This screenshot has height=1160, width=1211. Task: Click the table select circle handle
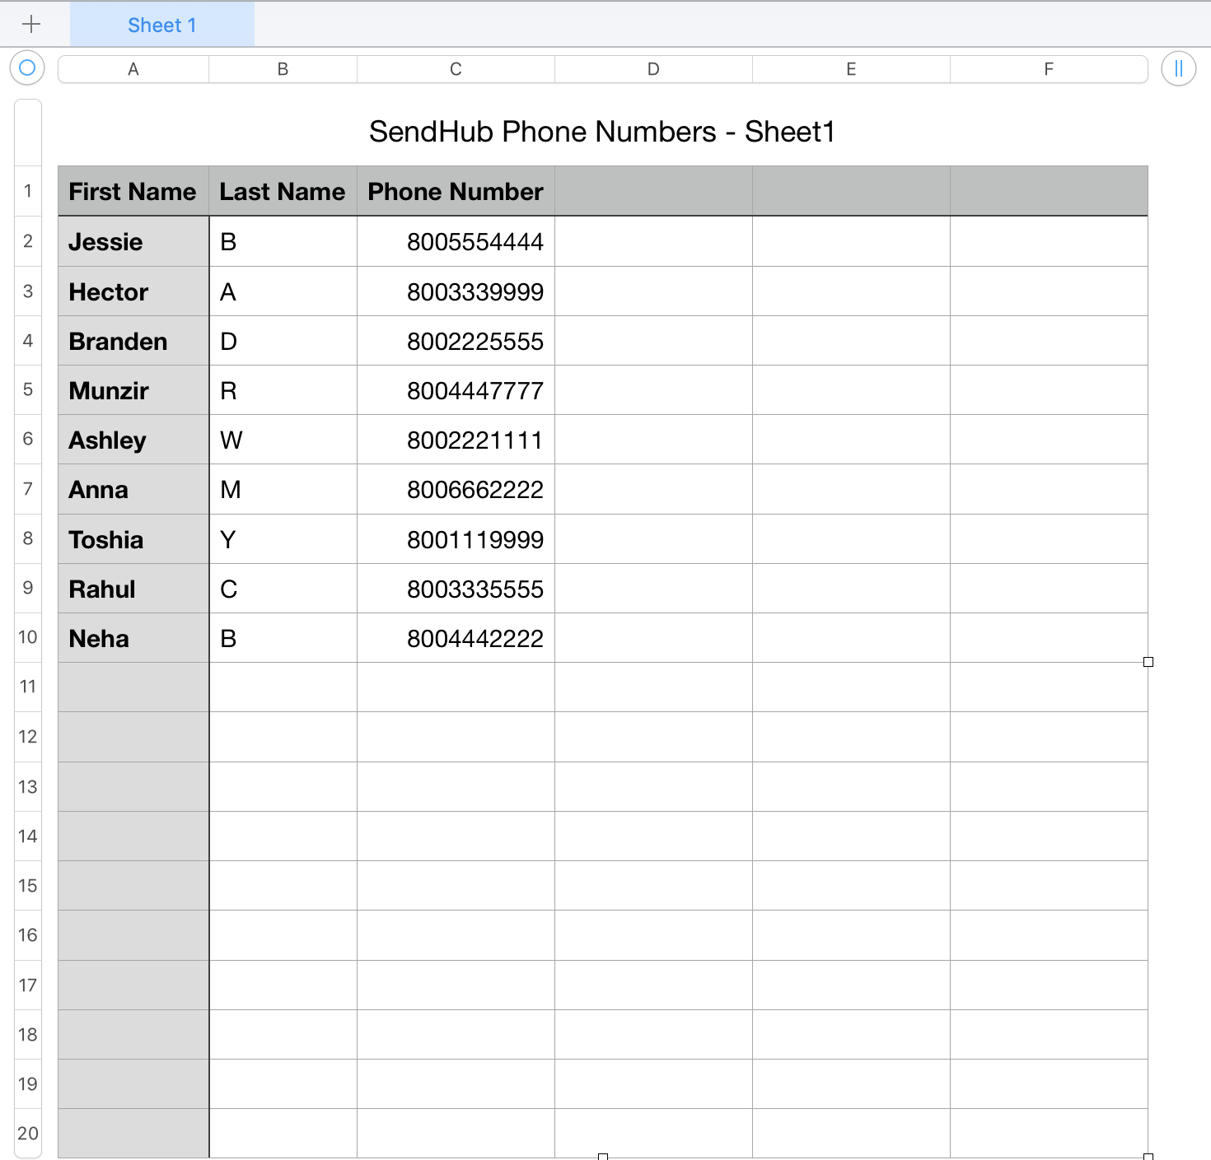tap(27, 68)
